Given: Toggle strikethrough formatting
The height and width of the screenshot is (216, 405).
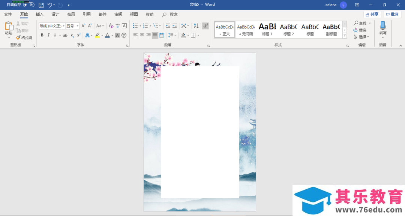Looking at the screenshot, I should [65, 35].
